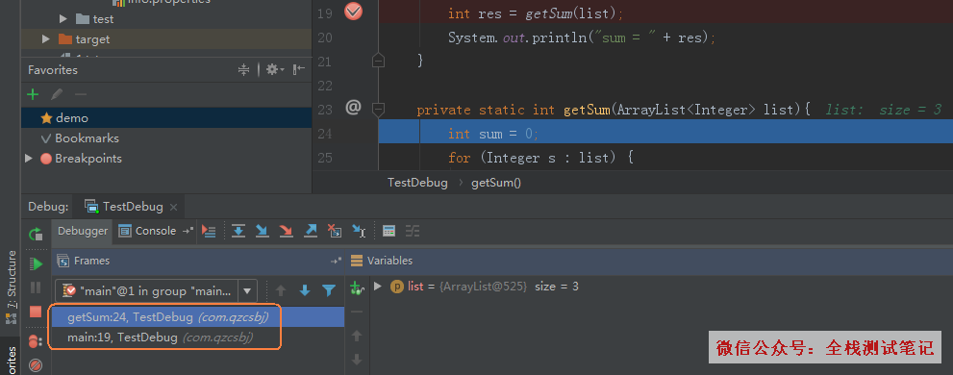Click the highlighted code line 'int sum = 0;'
The image size is (953, 375).
pyautogui.click(x=665, y=132)
